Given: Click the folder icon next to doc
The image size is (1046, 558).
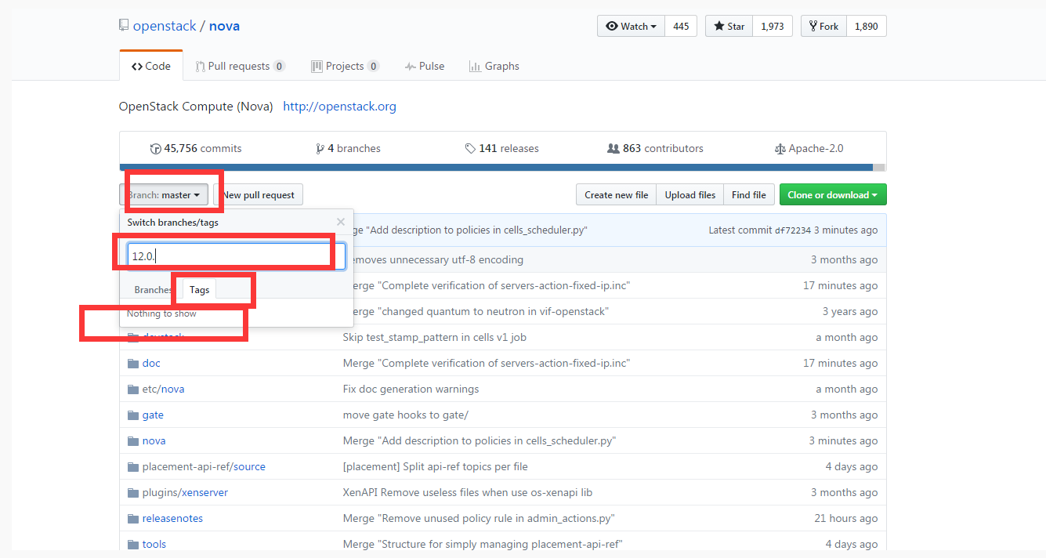Looking at the screenshot, I should click(132, 363).
